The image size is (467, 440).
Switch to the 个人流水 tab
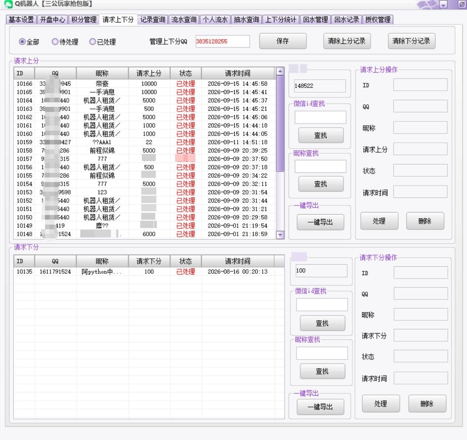(215, 20)
